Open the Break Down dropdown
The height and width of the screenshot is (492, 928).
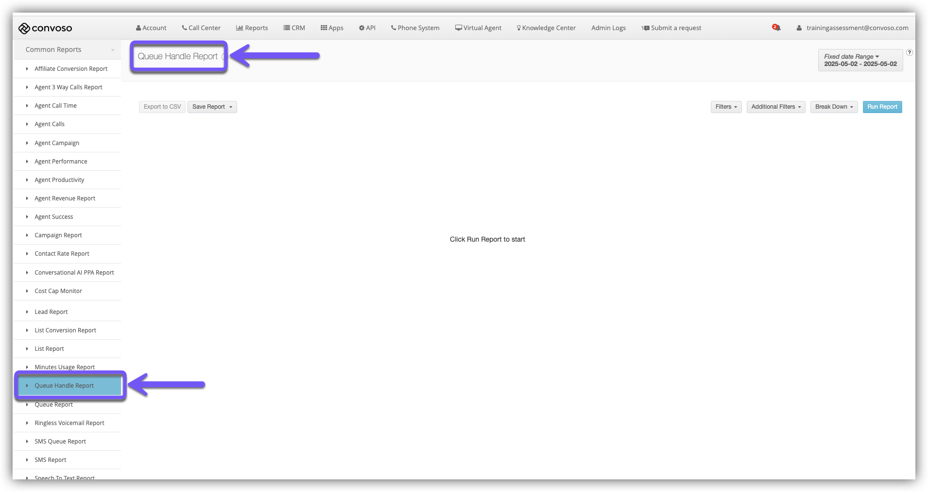click(x=833, y=107)
